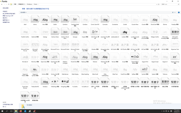Click the Windows breadcrumb segment
This screenshot has height=113, width=181.
click(x=29, y=4)
